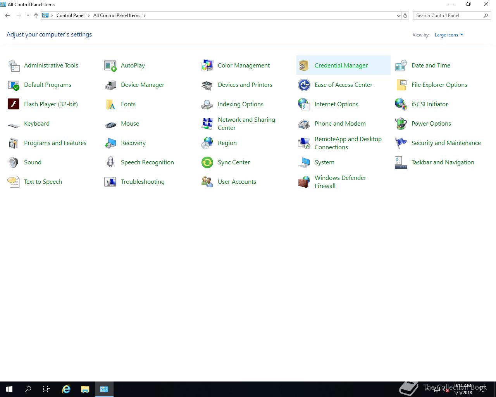Open the Fonts folder icon
This screenshot has height=397, width=496.
(x=110, y=104)
